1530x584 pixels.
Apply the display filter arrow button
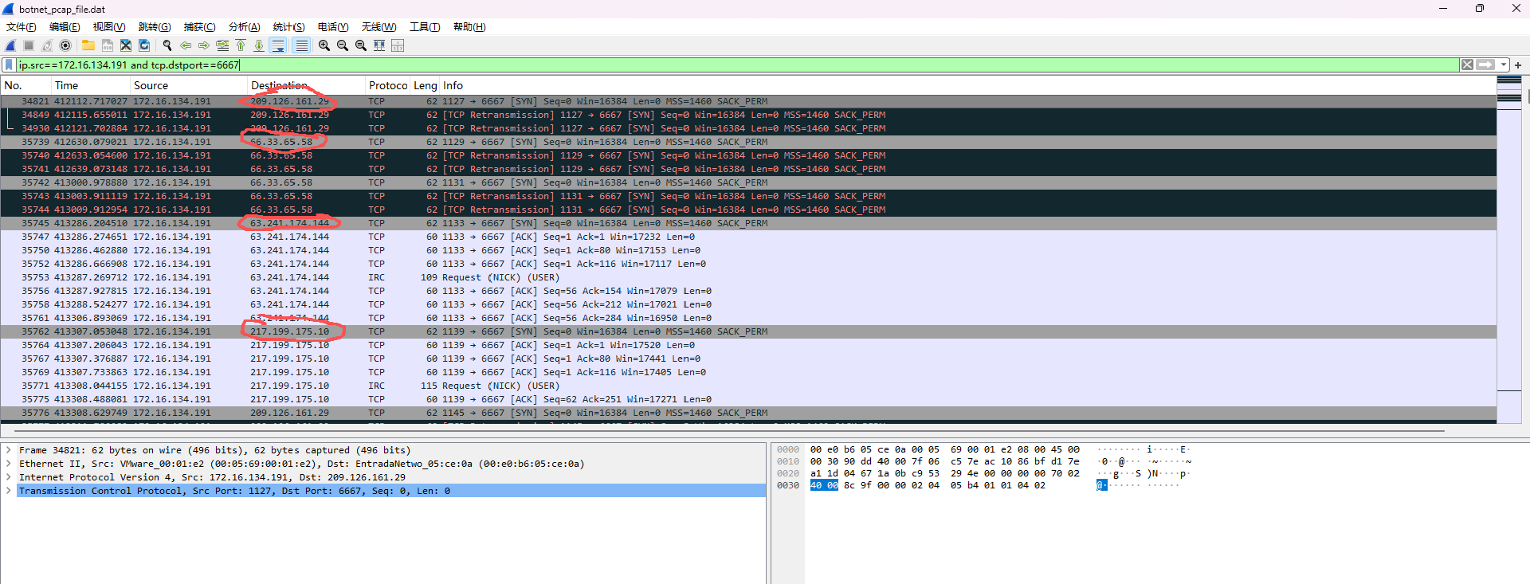click(x=1485, y=65)
